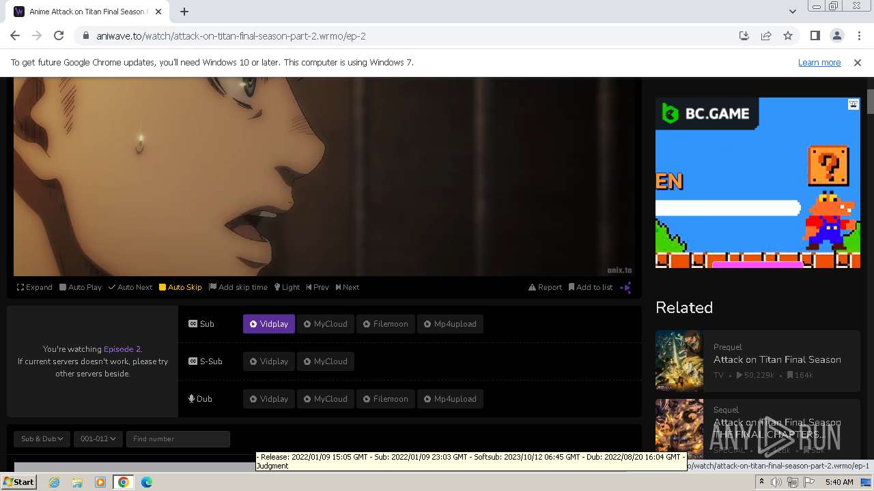Toggle Chrome side panel
This screenshot has width=874, height=491.
[x=815, y=36]
